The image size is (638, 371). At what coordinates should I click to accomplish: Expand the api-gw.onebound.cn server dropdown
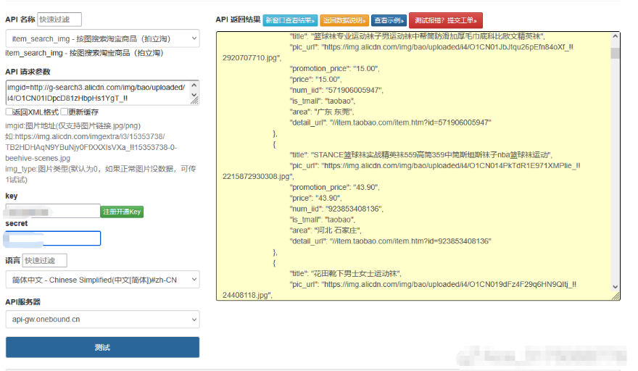pyautogui.click(x=102, y=320)
